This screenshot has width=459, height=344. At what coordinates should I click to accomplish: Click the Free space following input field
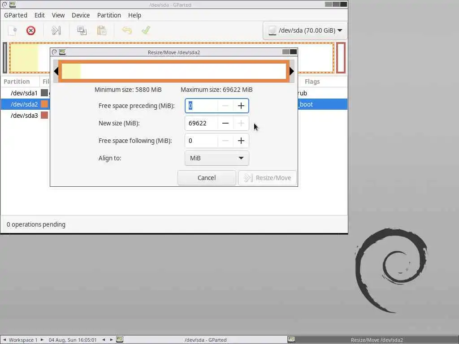coord(201,141)
